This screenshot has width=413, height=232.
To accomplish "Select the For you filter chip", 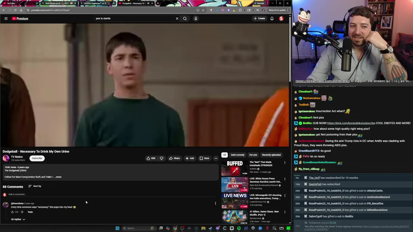I will (x=253, y=155).
